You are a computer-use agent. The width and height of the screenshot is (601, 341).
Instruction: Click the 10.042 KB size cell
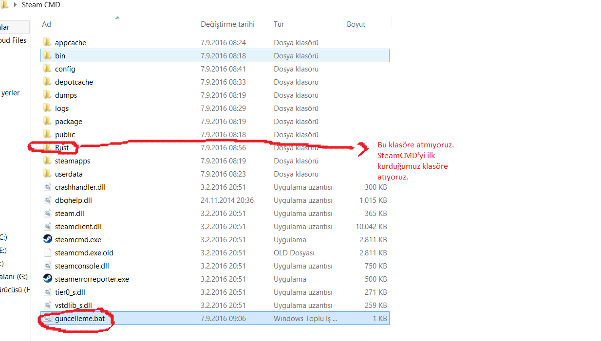click(371, 226)
